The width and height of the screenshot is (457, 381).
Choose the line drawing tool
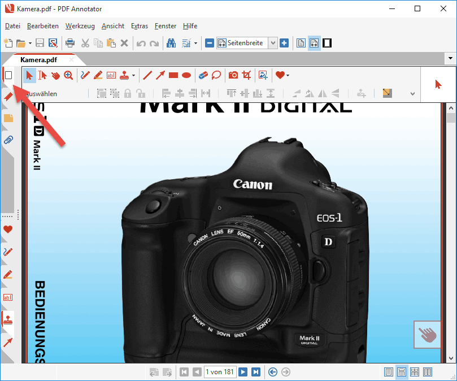coord(147,75)
